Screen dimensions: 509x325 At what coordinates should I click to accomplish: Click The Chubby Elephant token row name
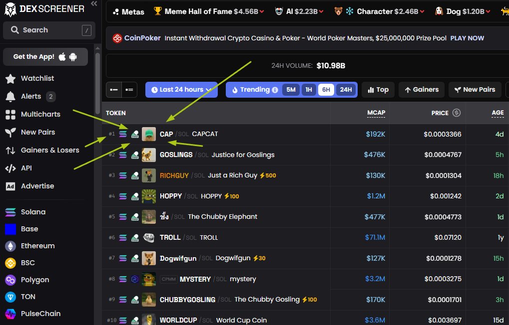(x=222, y=217)
